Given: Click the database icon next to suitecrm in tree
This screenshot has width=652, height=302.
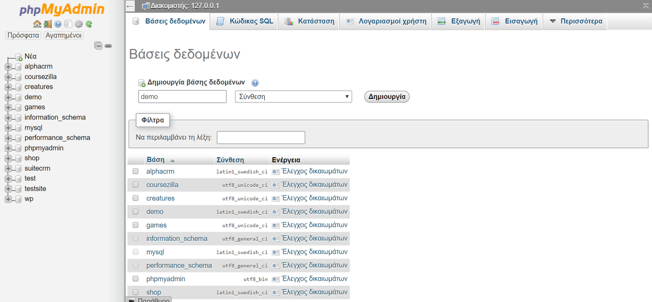Looking at the screenshot, I should click(x=18, y=169).
